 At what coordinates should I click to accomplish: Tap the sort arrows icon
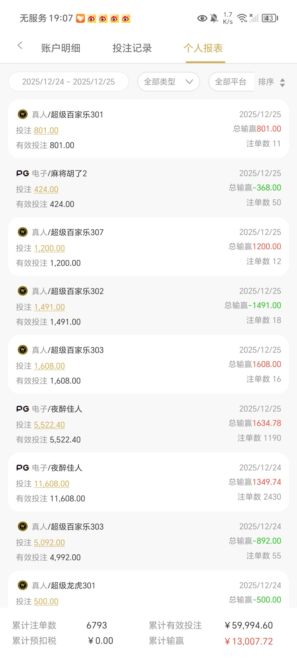click(282, 82)
